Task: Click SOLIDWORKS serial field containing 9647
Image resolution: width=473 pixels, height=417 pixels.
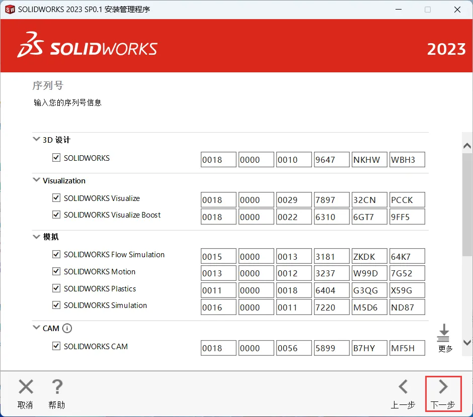Action: [332, 159]
